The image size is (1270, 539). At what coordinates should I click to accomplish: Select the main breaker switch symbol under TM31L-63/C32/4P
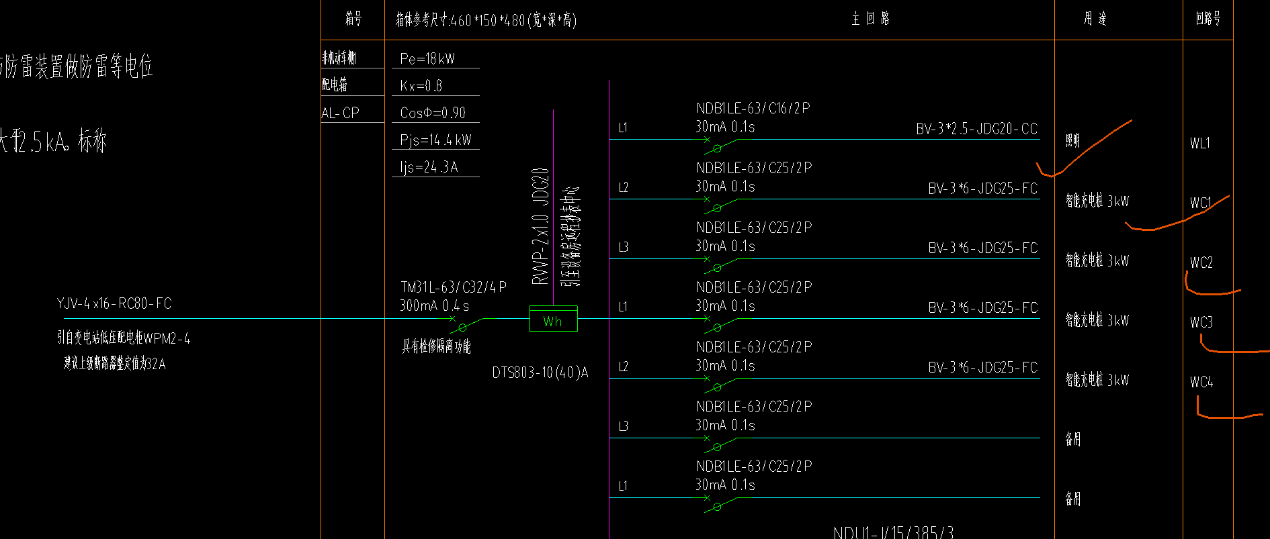point(466,325)
